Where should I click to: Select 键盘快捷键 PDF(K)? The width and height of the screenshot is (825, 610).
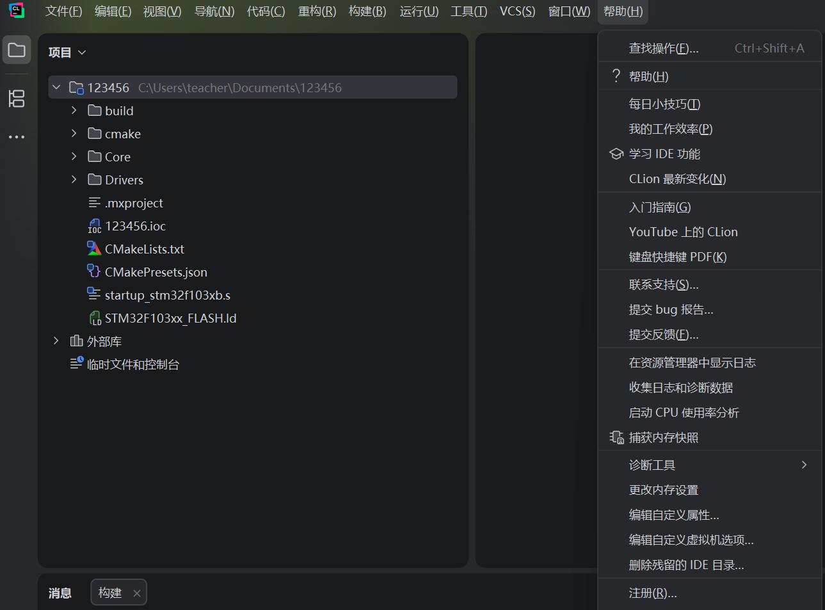pos(710,257)
